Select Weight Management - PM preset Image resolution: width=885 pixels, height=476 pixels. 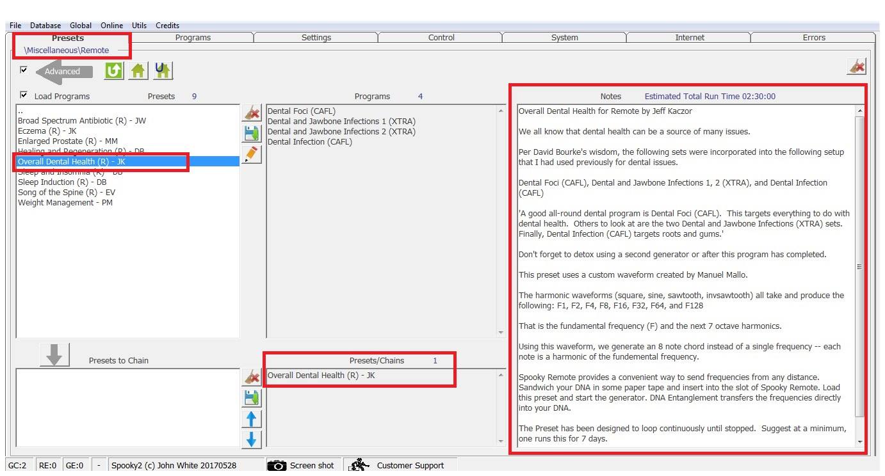click(127, 202)
